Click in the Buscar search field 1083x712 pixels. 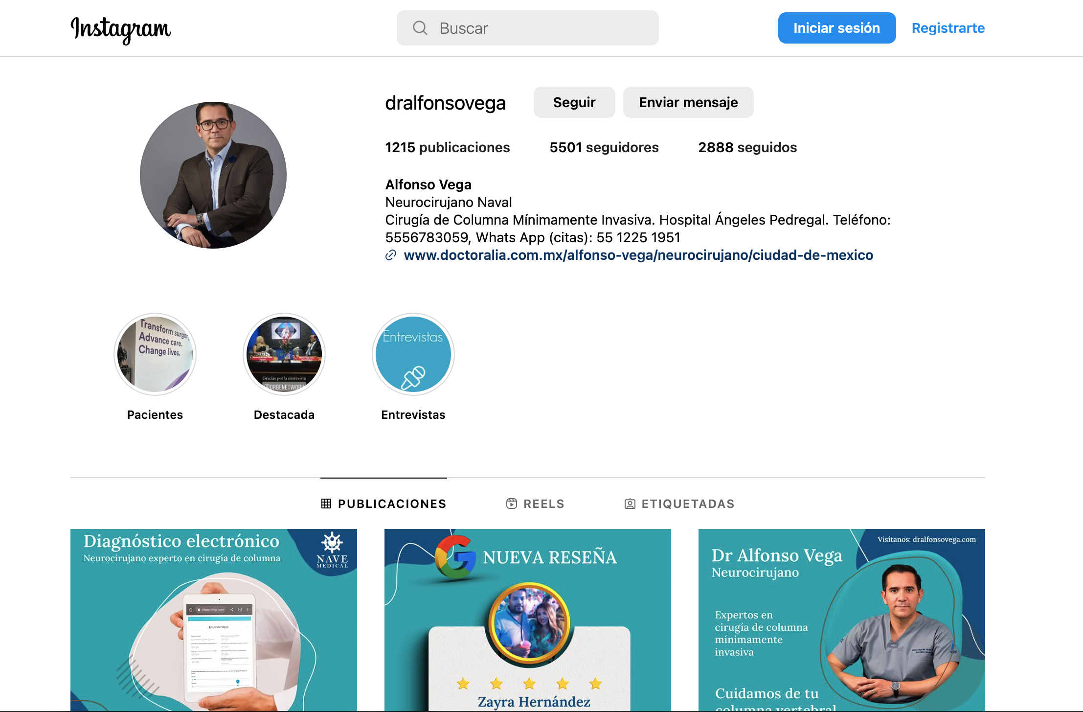point(538,28)
